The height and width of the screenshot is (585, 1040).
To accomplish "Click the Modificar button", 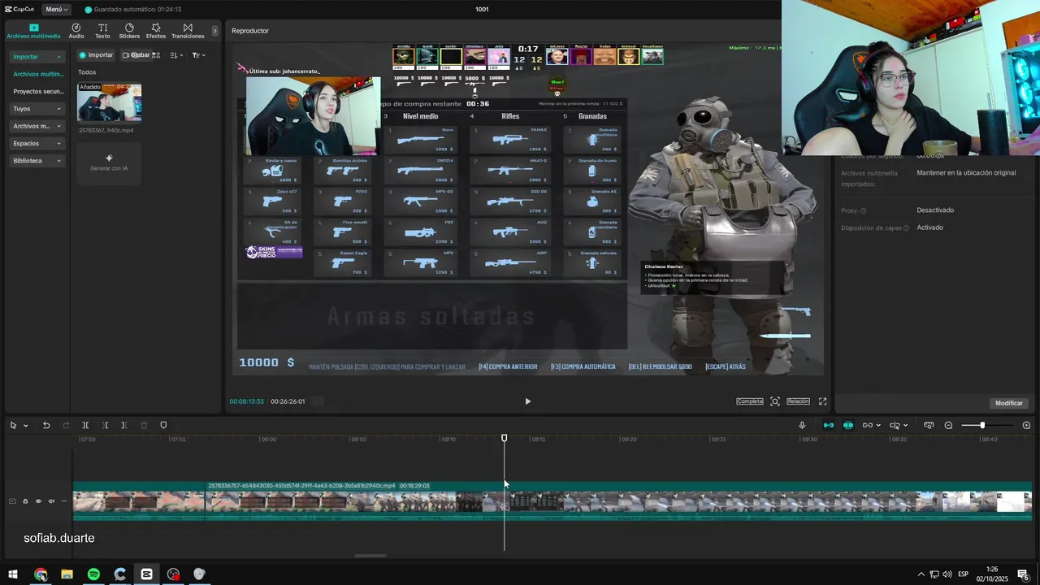I will [1009, 403].
